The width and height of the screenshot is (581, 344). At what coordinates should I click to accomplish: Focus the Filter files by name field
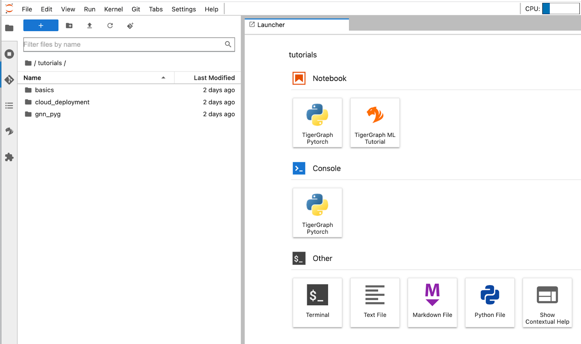pos(129,44)
